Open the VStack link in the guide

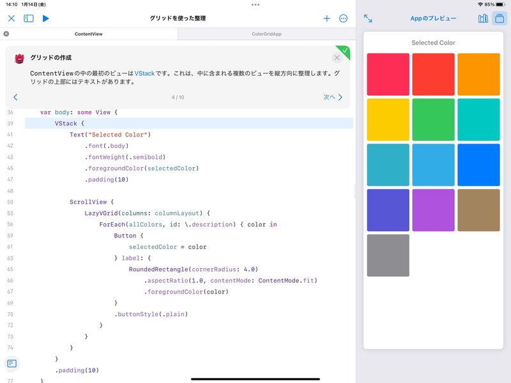[x=144, y=73]
